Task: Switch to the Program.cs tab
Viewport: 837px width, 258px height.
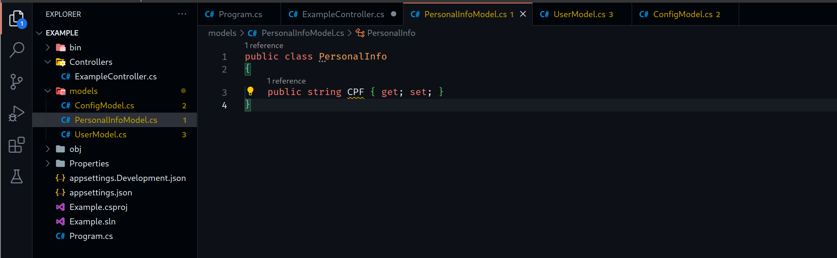Action: [x=240, y=15]
